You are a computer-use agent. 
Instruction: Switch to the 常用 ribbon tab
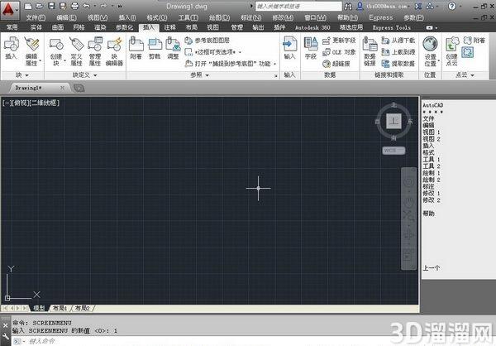click(x=12, y=27)
